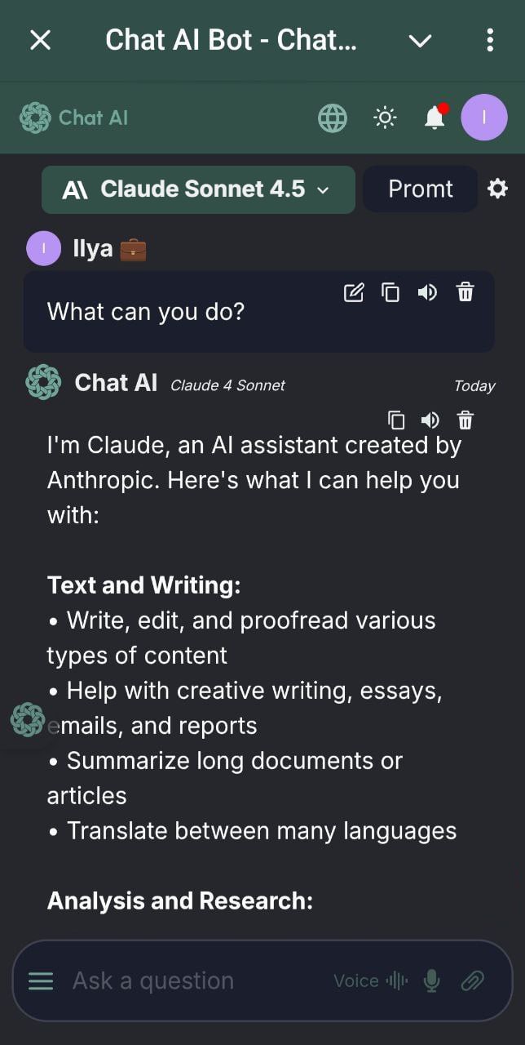This screenshot has width=525, height=1045.
Task: Play audio of the user's message
Action: click(x=427, y=292)
